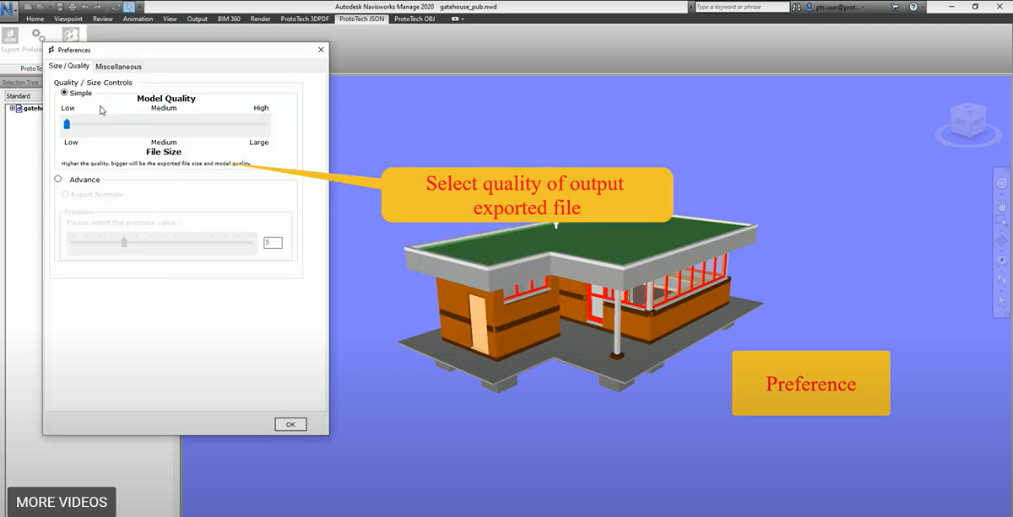This screenshot has width=1013, height=517.
Task: Click the MORE VIDEOS button
Action: [x=62, y=502]
